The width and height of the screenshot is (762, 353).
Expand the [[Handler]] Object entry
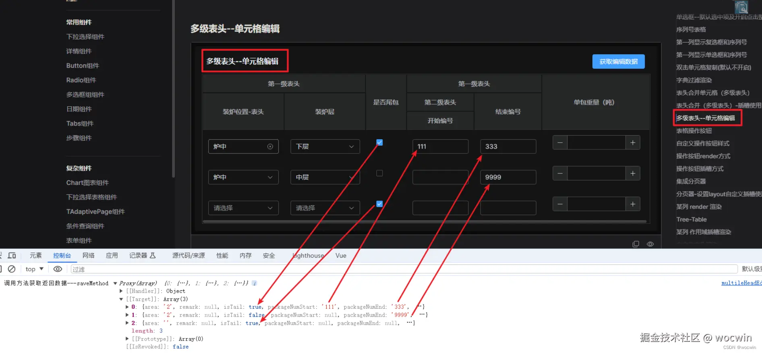[x=121, y=291]
